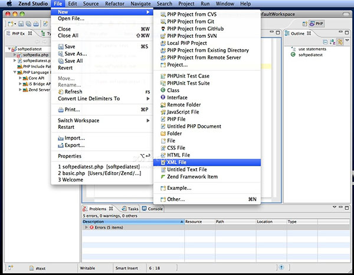Expand Switch Workspace submenu
This screenshot has height=275, width=354.
pyautogui.click(x=102, y=121)
